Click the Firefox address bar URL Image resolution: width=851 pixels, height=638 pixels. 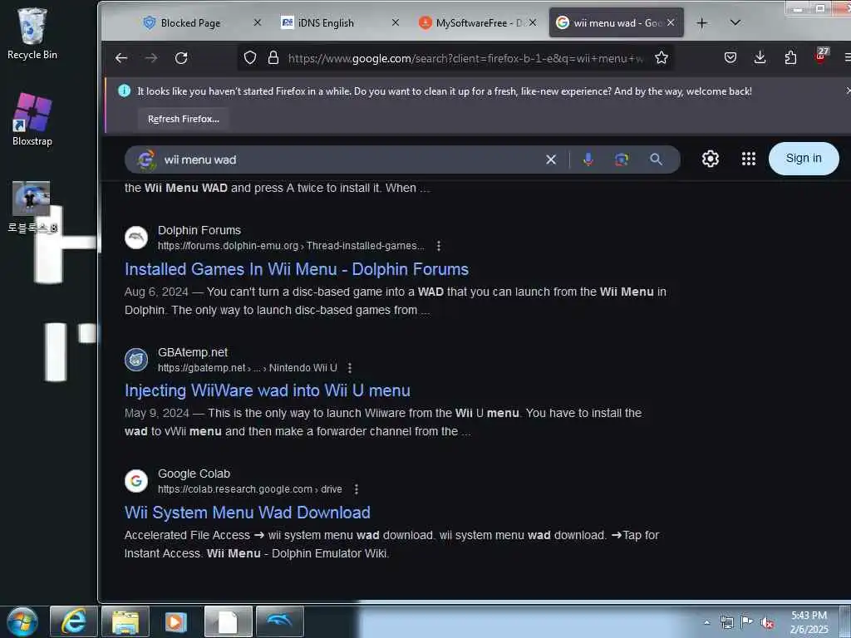(465, 58)
